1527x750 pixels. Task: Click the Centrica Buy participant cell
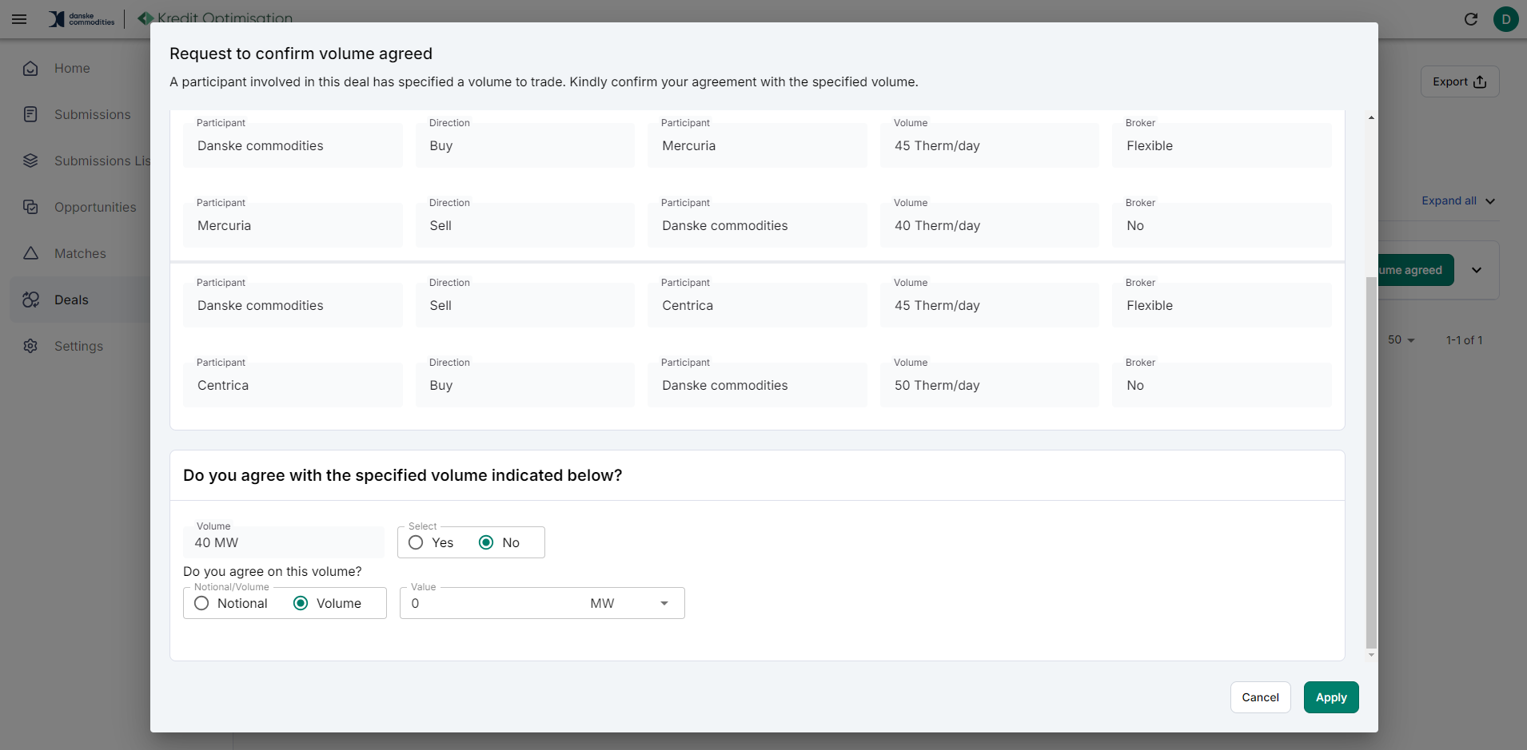click(293, 385)
